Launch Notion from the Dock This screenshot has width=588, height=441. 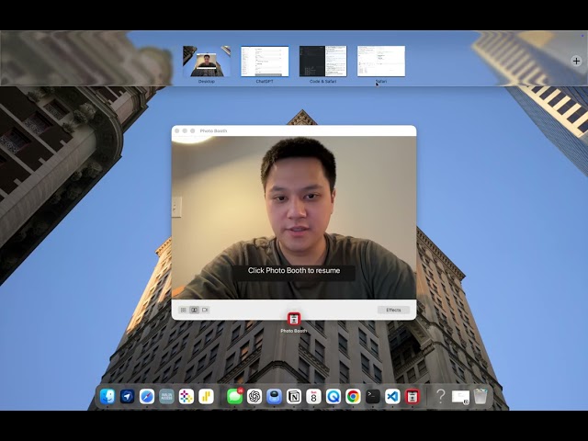pos(294,397)
